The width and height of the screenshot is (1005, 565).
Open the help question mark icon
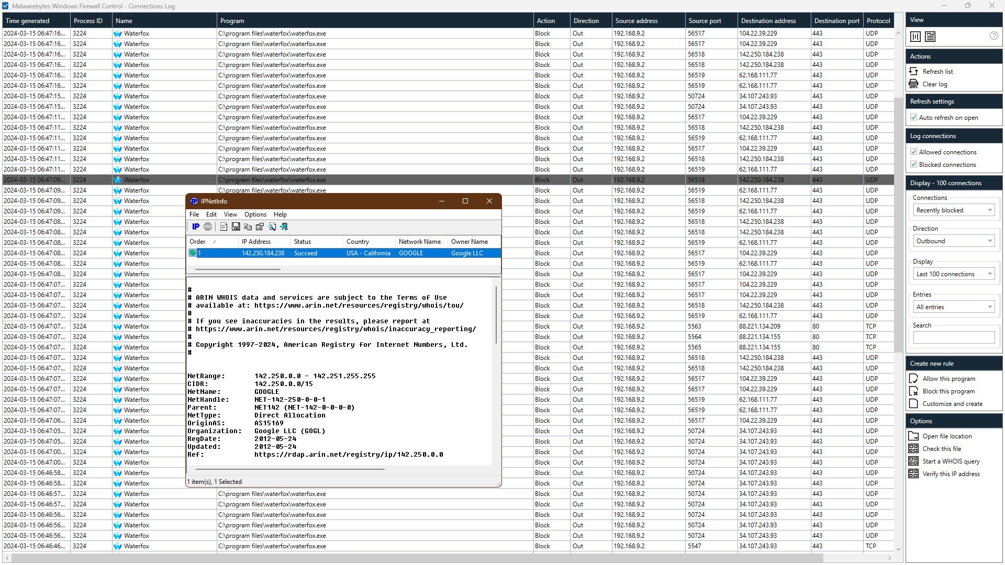point(993,36)
